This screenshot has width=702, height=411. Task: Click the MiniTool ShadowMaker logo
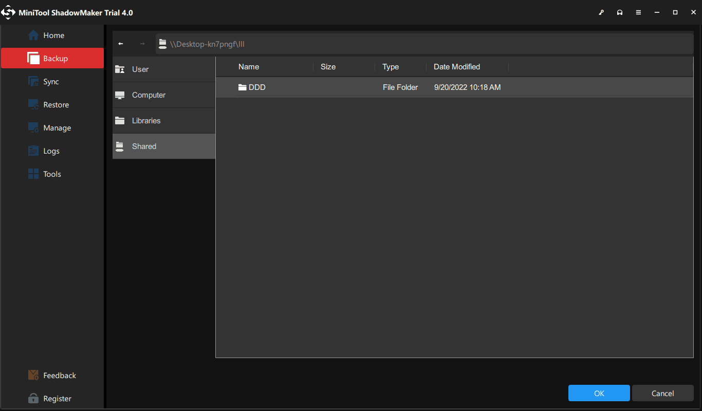[x=8, y=12]
